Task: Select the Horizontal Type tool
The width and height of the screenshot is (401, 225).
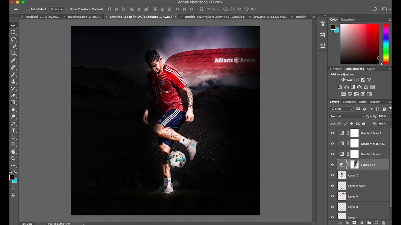Action: [x=13, y=131]
